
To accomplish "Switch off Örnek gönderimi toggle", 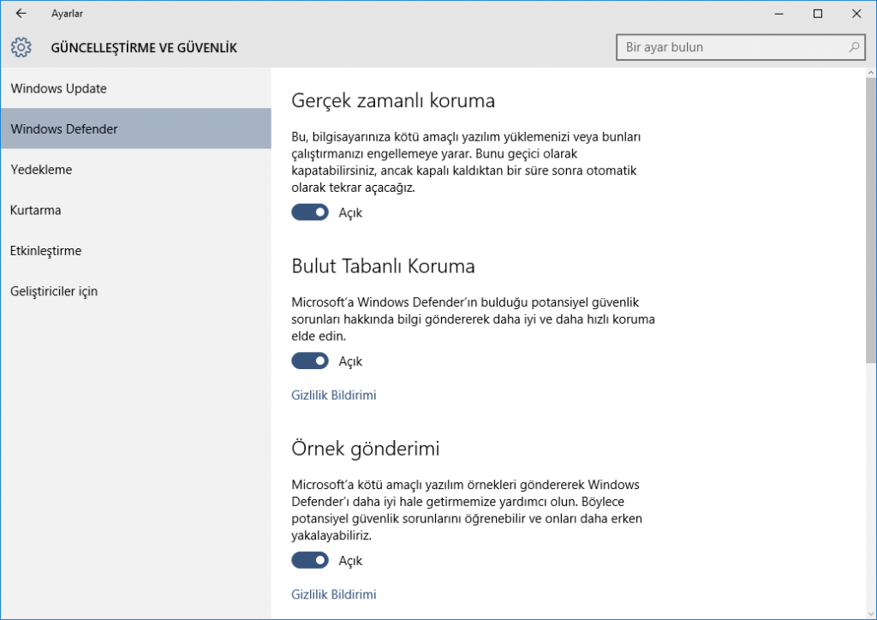I will tap(310, 560).
